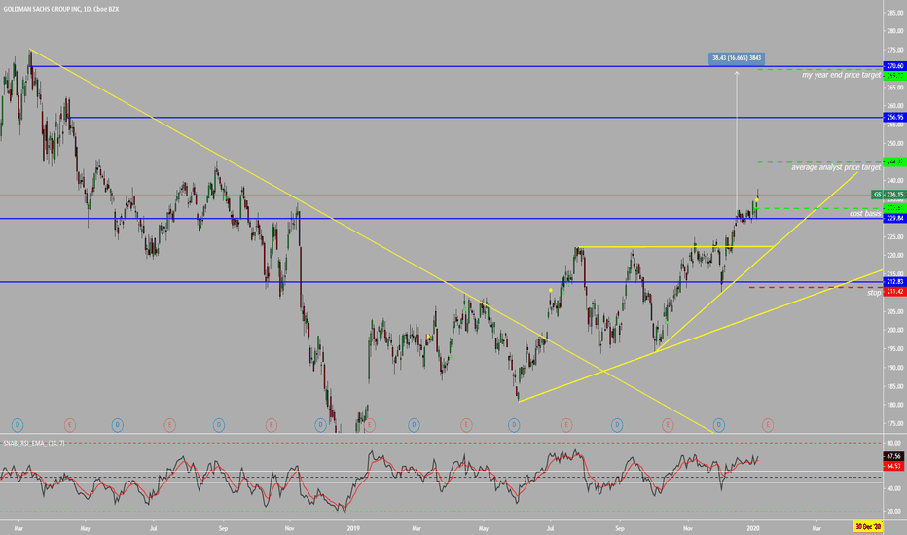This screenshot has width=907, height=535.
Task: Click 20.00 on the RSI scale
Action: coord(893,512)
